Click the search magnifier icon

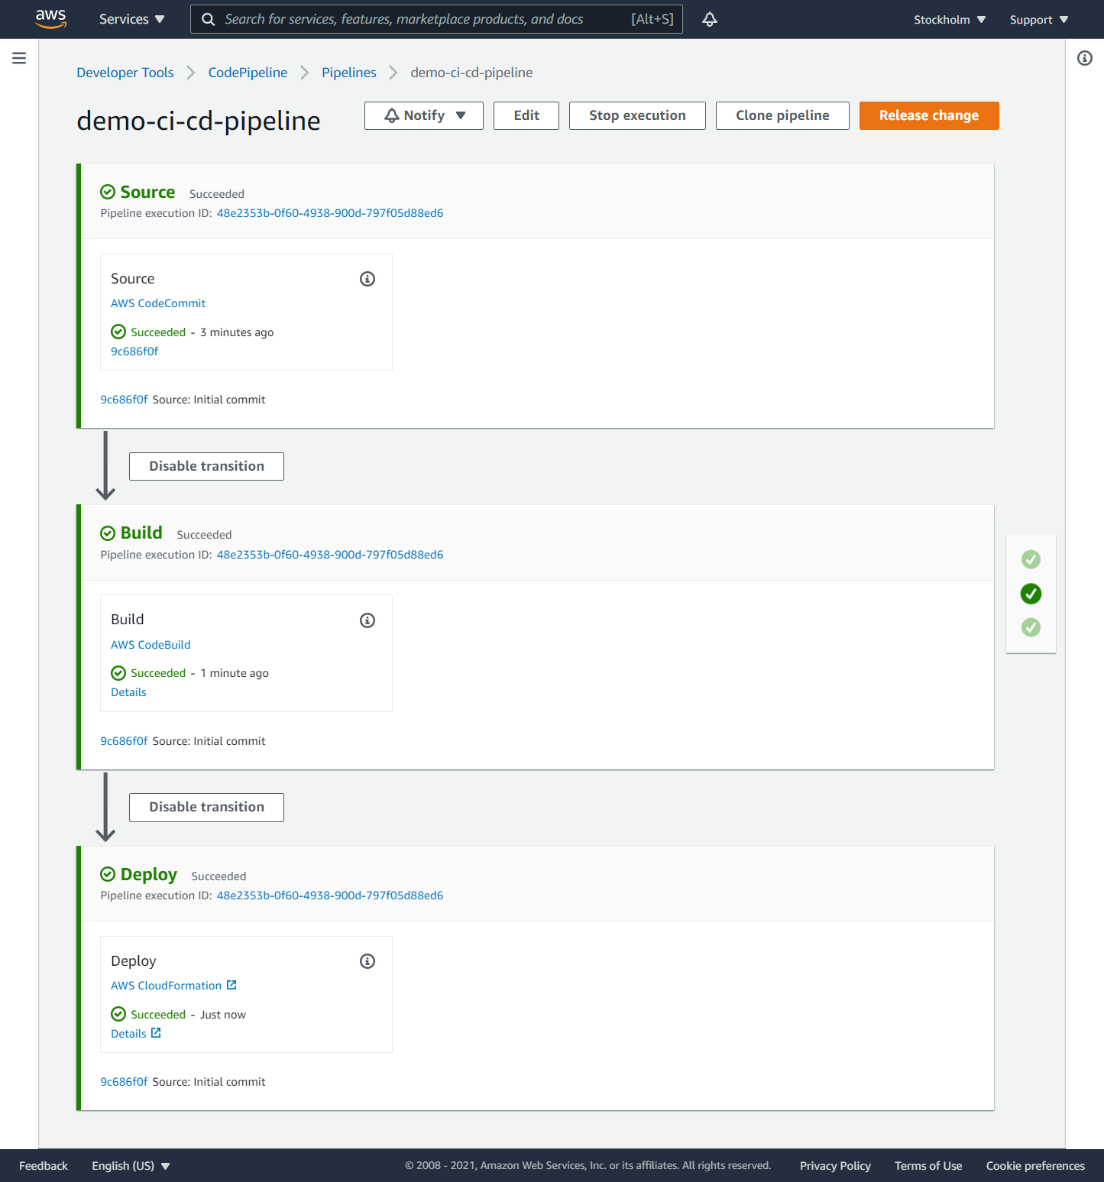[208, 19]
